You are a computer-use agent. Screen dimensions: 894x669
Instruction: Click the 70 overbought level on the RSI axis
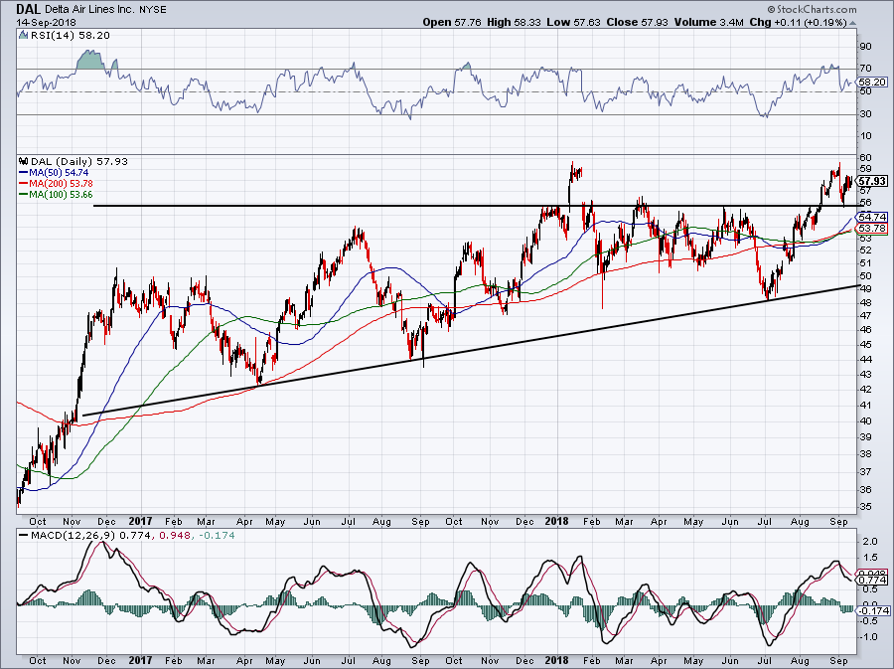pyautogui.click(x=866, y=69)
